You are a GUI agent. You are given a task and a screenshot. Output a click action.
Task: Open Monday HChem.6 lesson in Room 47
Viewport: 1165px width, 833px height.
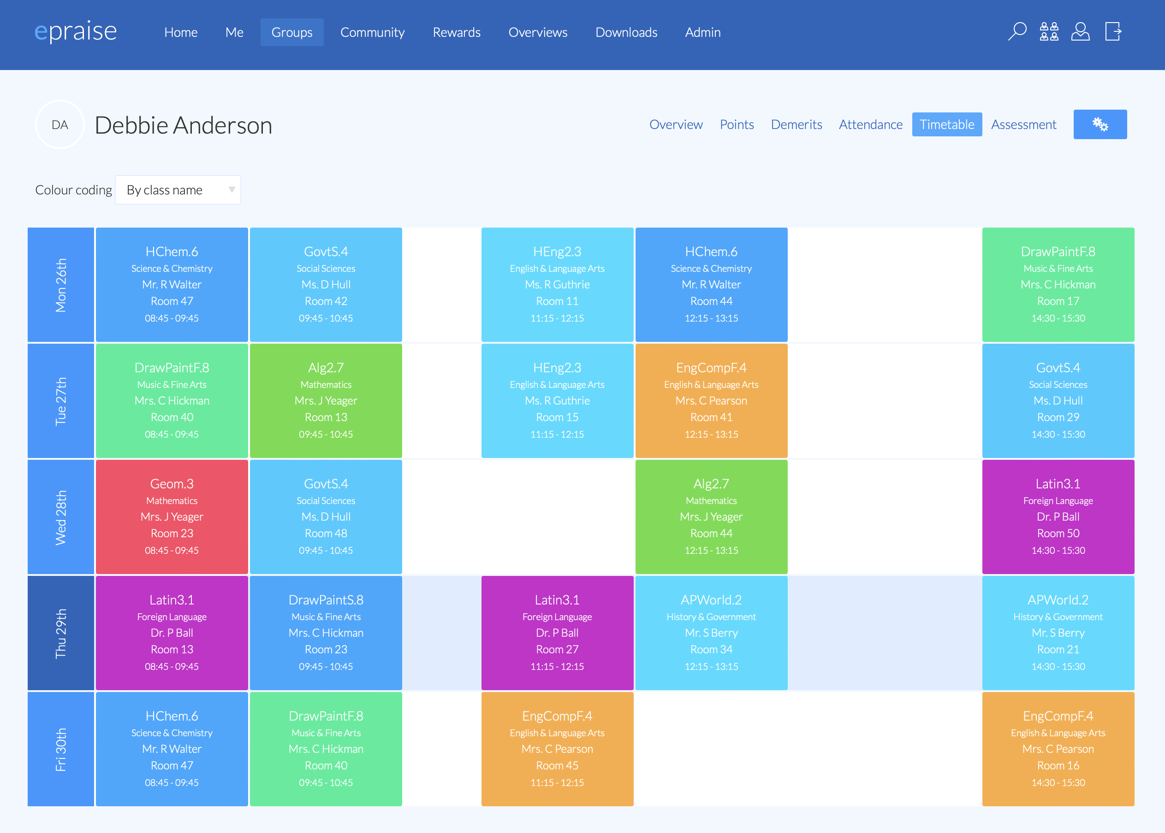tap(172, 285)
